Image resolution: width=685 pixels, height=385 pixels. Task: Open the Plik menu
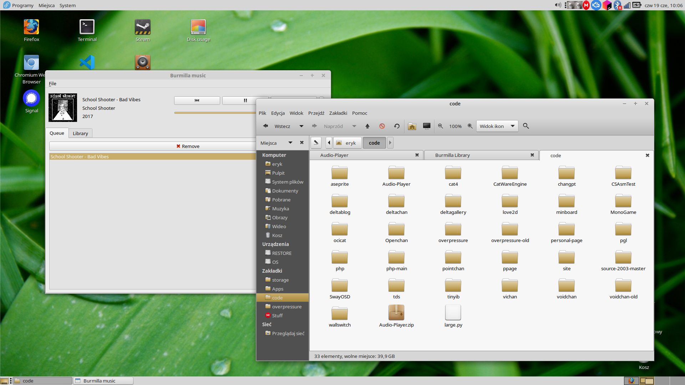tap(263, 113)
